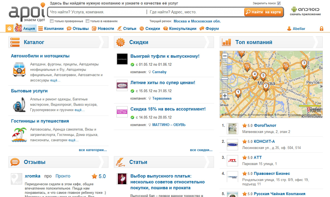Click the Каталог section list icon
The height and width of the screenshot is (197, 330).
15,42
